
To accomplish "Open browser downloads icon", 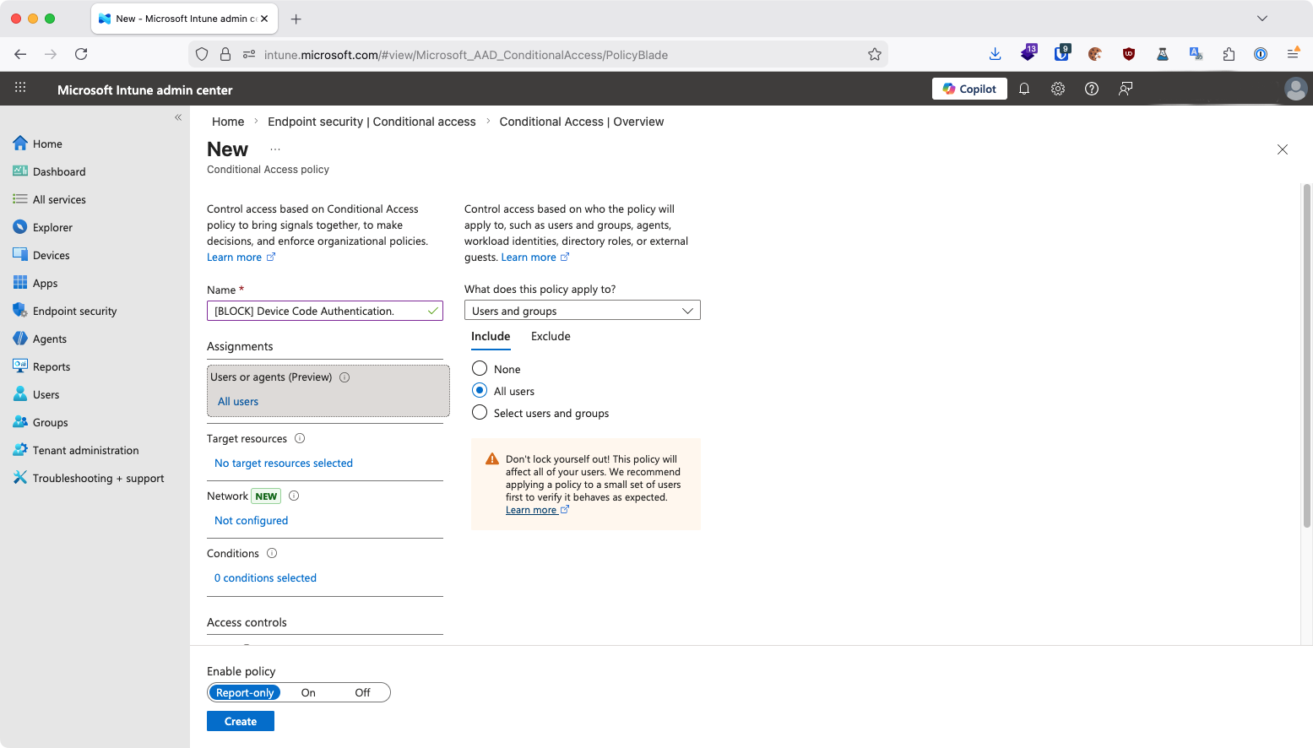I will pos(995,54).
